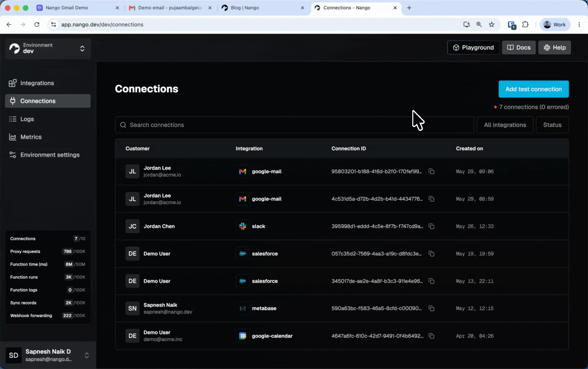Open the Playground button
The image size is (588, 369).
[x=473, y=47]
